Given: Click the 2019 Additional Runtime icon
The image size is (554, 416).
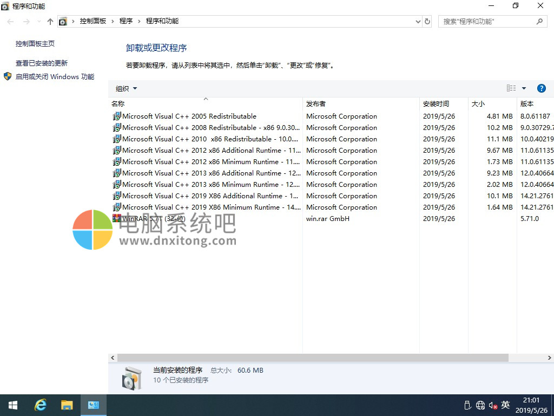Looking at the screenshot, I should (x=117, y=195).
